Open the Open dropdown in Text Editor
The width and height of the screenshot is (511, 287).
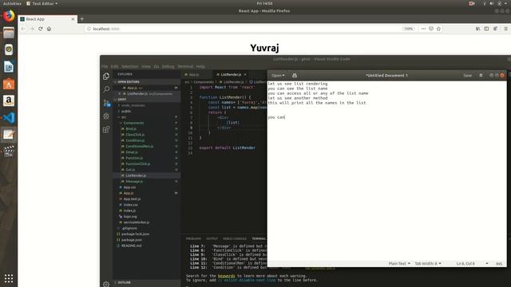coord(278,75)
